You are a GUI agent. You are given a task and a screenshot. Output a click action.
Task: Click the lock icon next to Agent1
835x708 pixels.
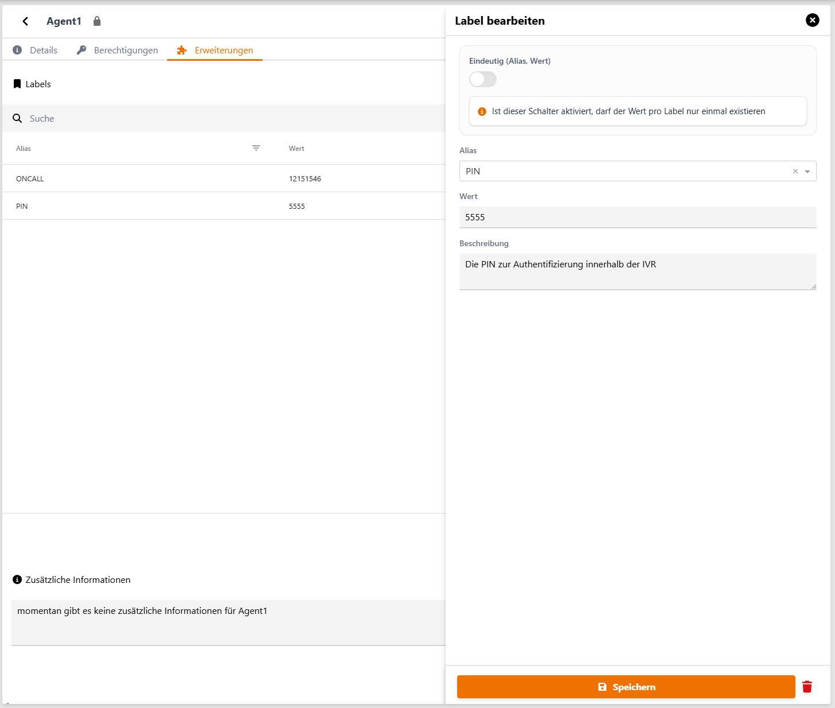97,21
